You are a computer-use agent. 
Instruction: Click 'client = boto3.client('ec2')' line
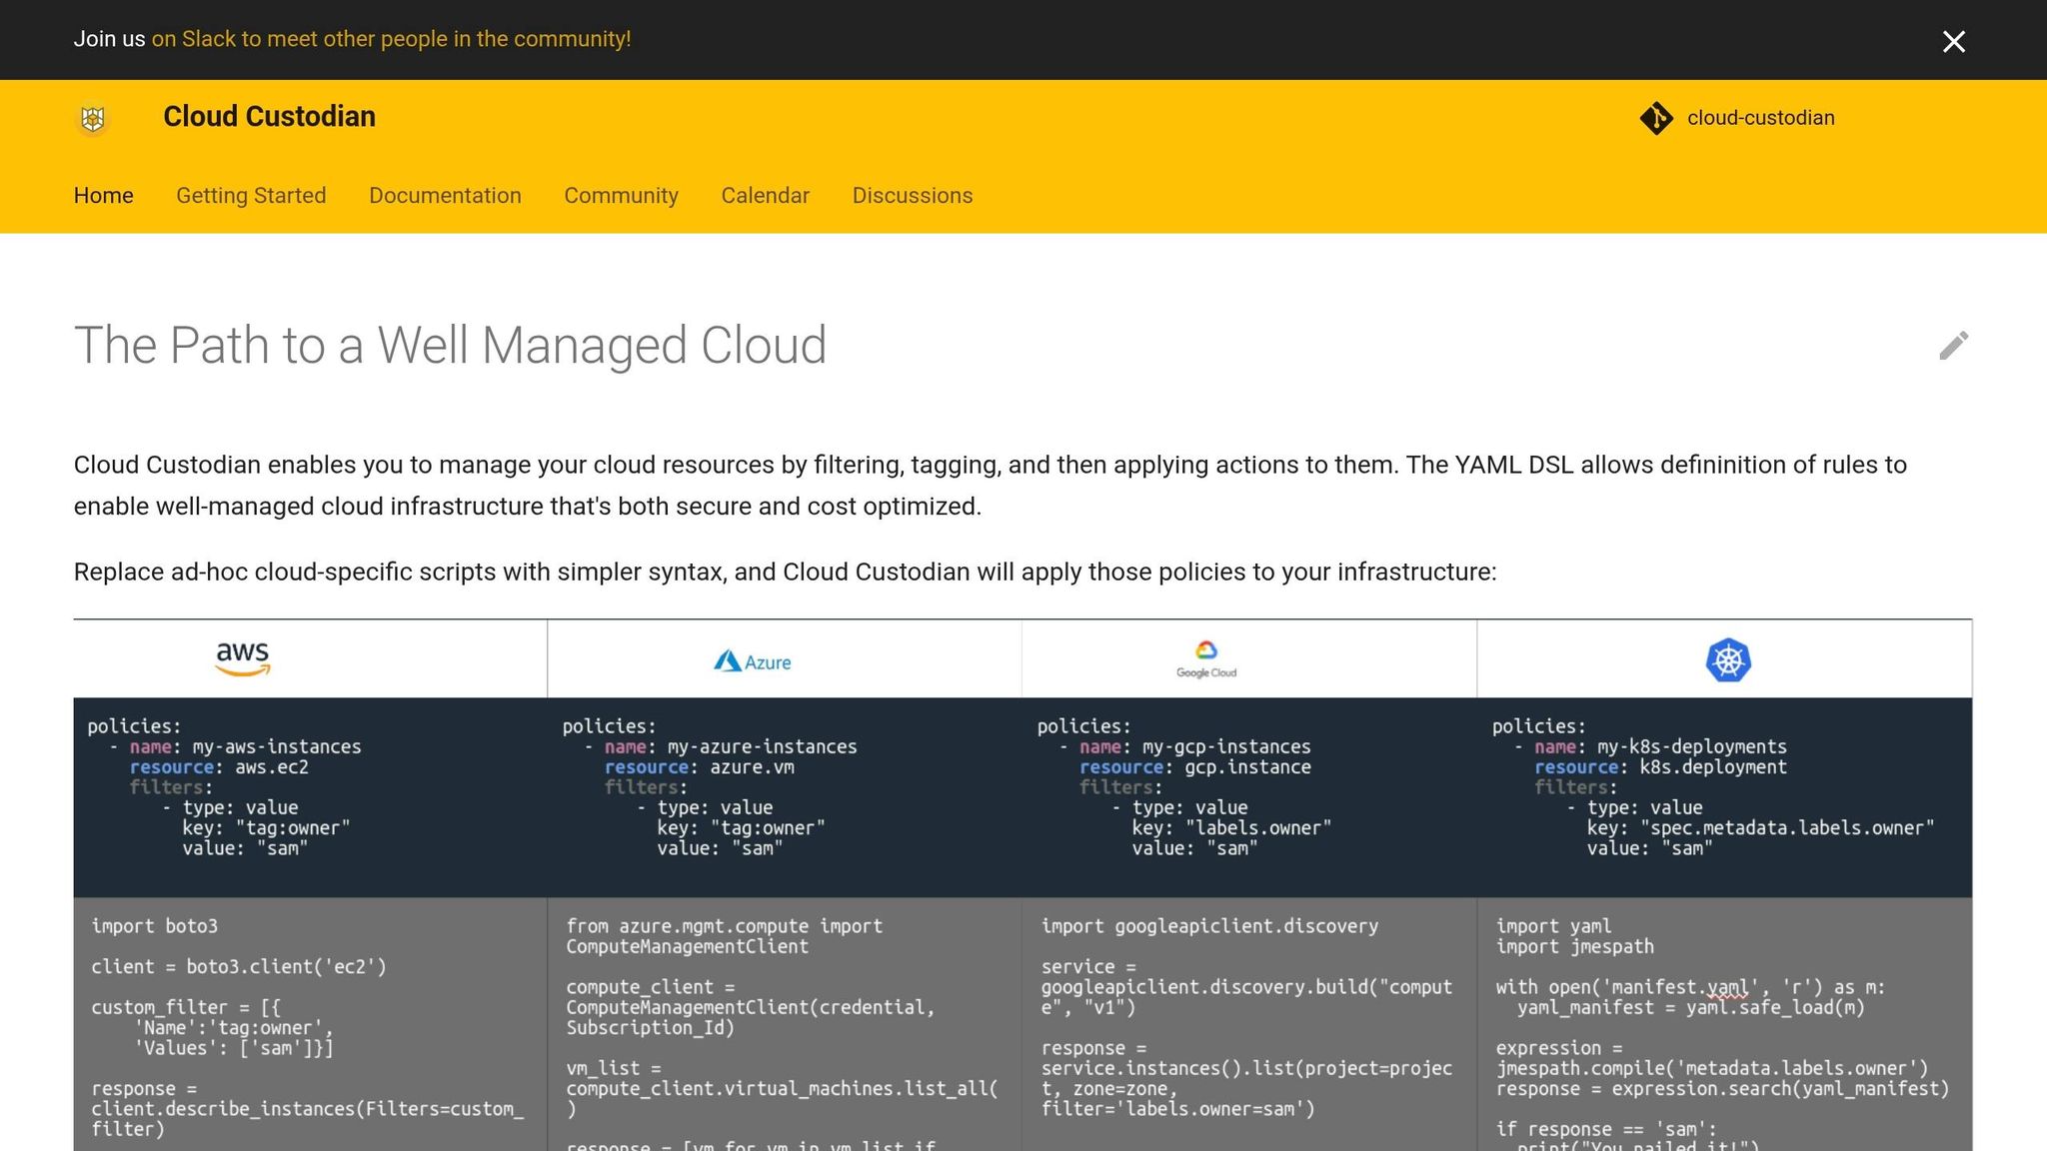[x=238, y=967]
